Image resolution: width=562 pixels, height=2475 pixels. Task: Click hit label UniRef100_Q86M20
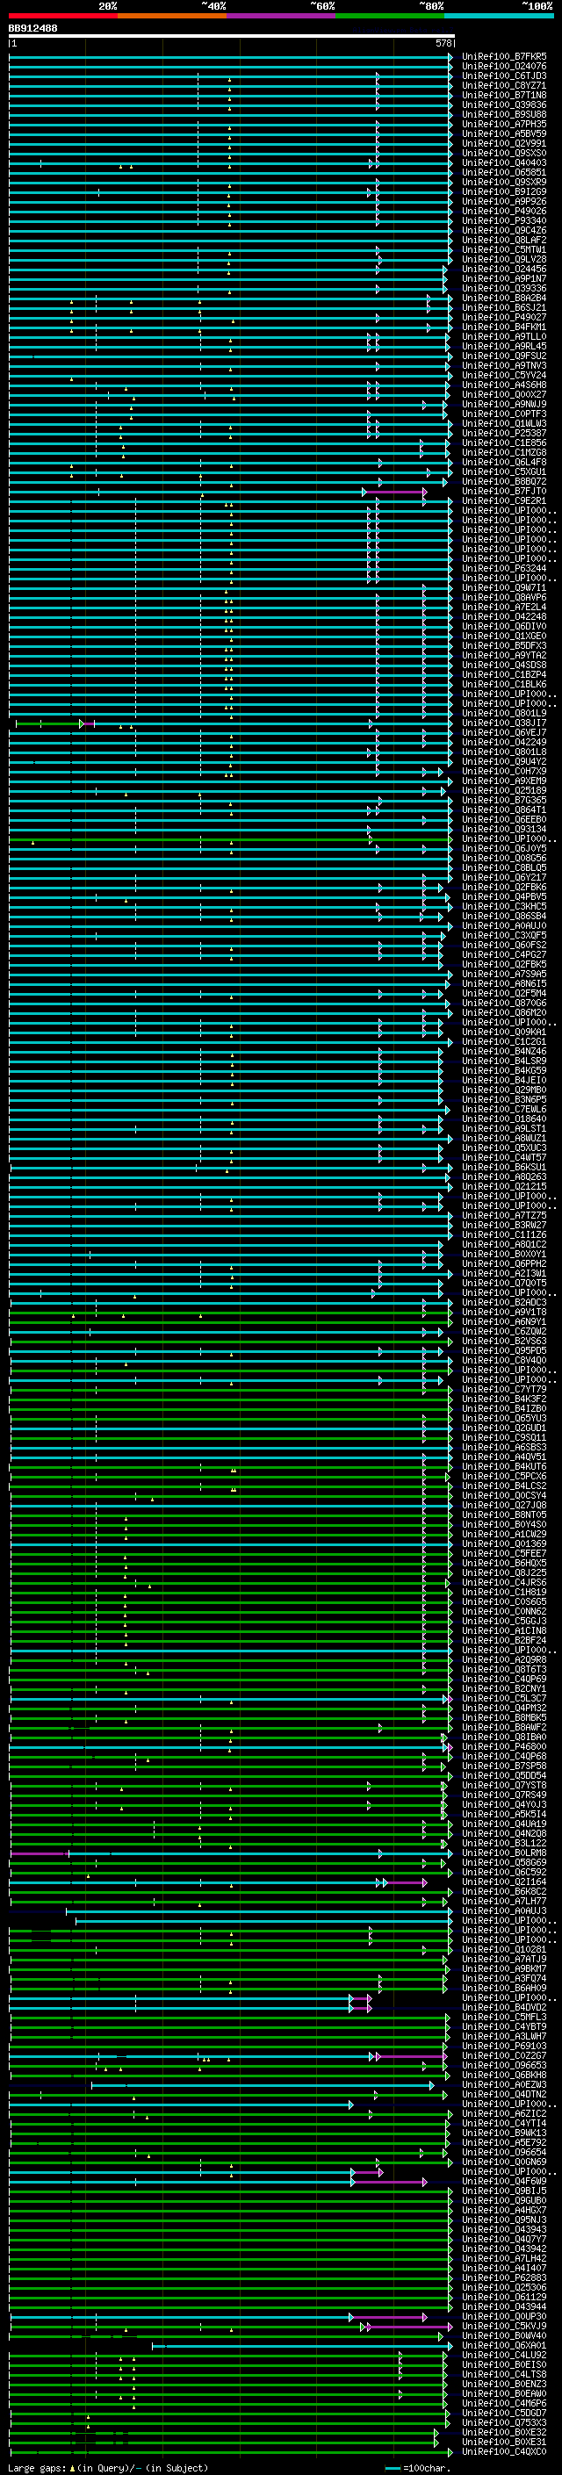pyautogui.click(x=504, y=1012)
